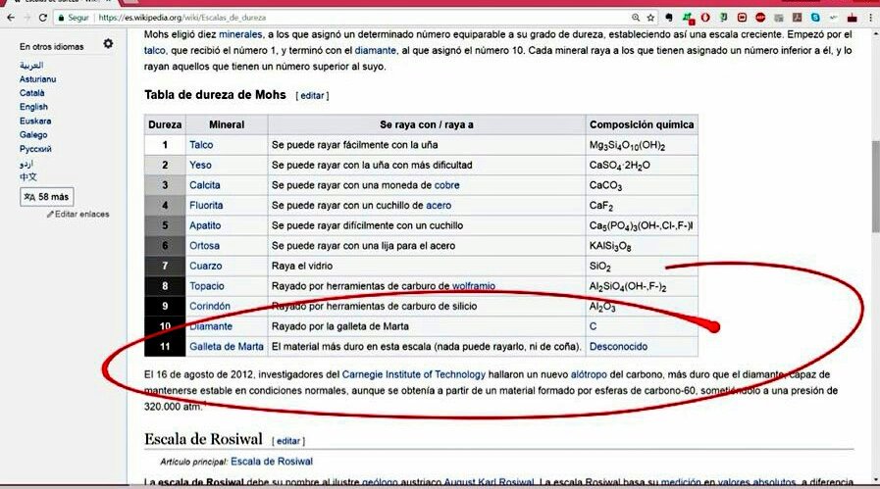Open the language settings gear icon
This screenshot has height=489, width=880.
point(108,44)
